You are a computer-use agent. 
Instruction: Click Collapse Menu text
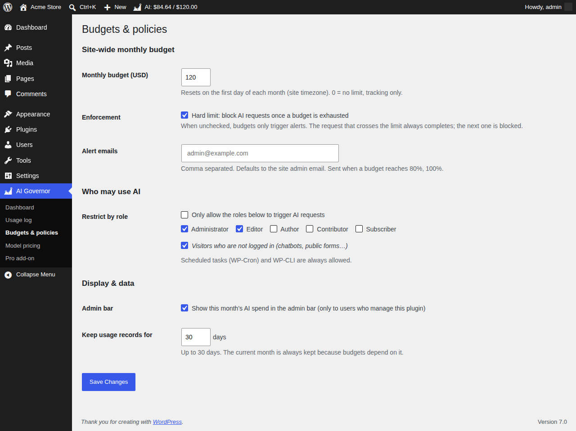click(36, 275)
